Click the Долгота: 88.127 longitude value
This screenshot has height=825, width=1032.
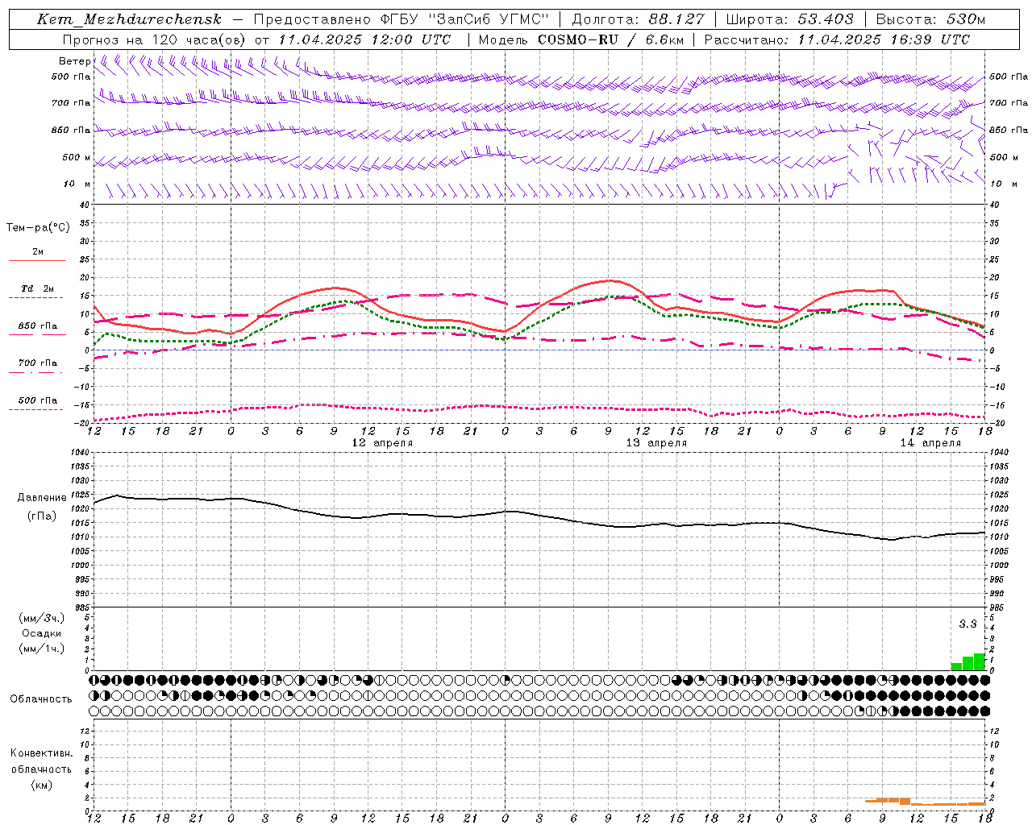(x=638, y=19)
